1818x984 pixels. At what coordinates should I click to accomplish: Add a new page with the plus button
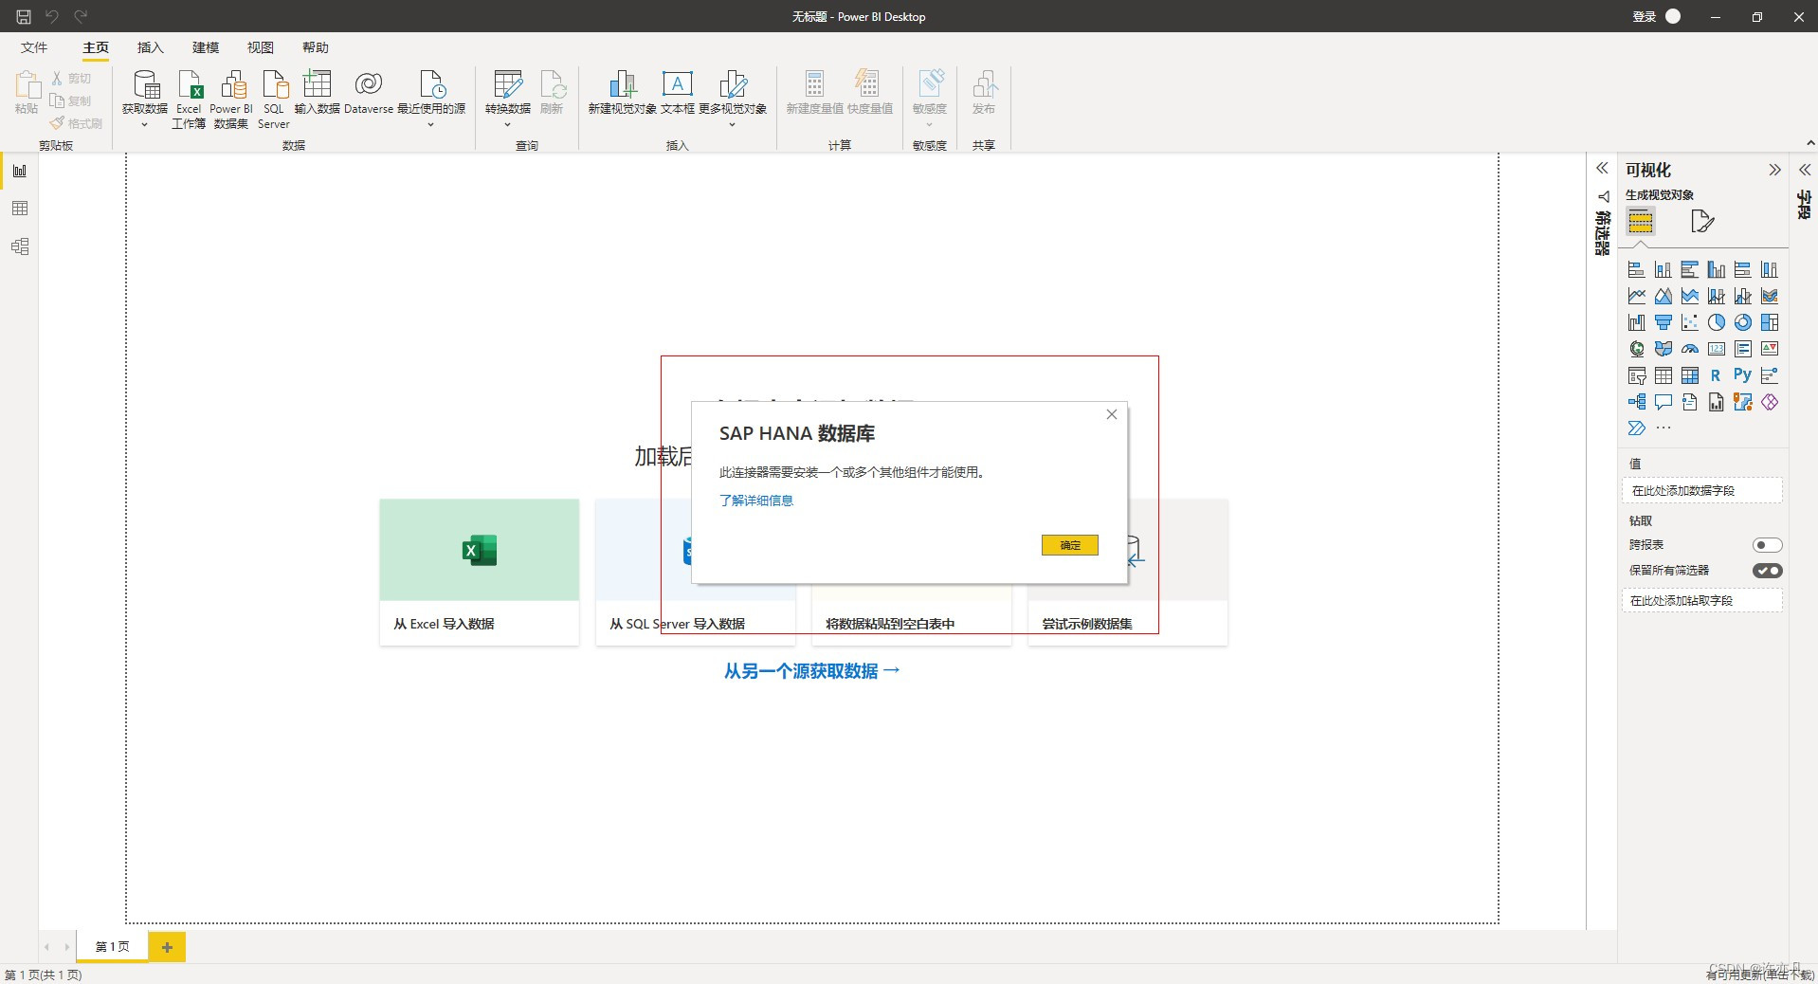coord(167,946)
